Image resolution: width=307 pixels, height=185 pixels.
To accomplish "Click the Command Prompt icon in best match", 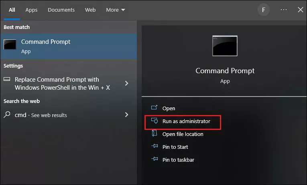I will 10,44.
